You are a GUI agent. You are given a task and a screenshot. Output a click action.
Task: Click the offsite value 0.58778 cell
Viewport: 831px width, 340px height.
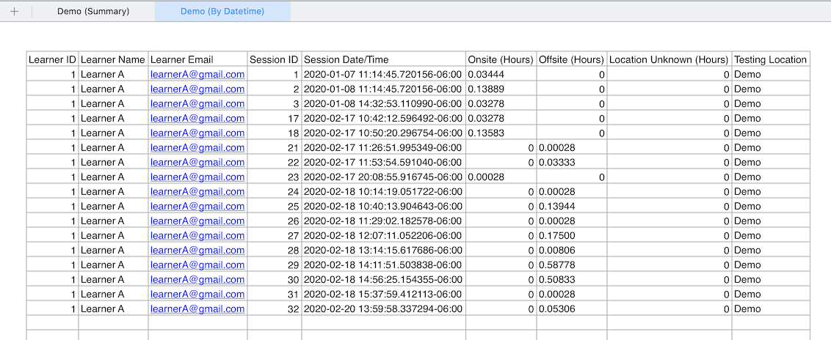(x=571, y=265)
